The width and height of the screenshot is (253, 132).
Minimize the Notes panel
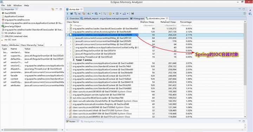coord(240,121)
